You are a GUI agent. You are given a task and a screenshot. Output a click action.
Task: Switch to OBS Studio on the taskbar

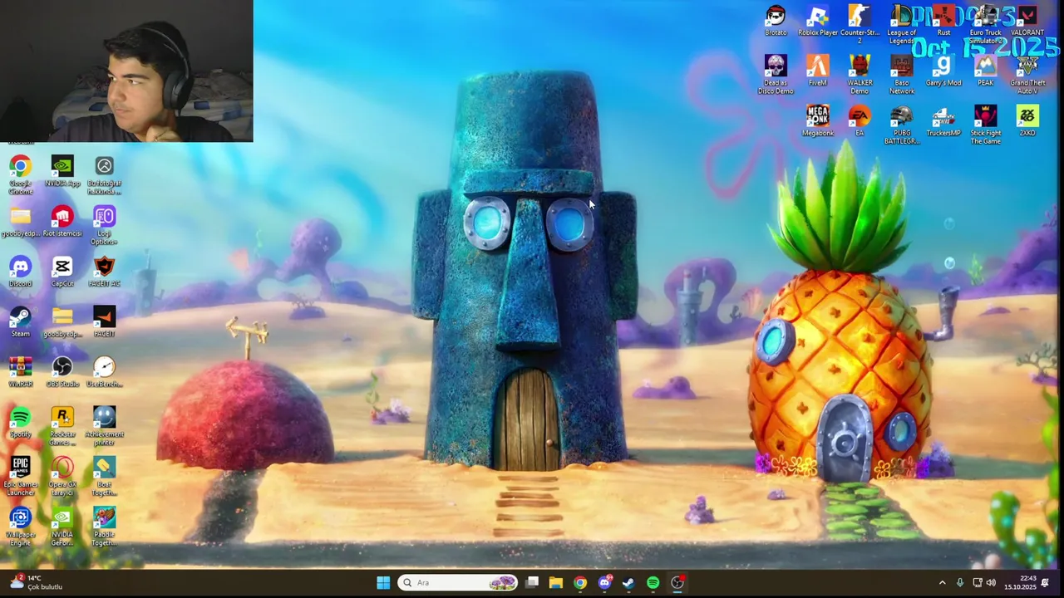(677, 582)
